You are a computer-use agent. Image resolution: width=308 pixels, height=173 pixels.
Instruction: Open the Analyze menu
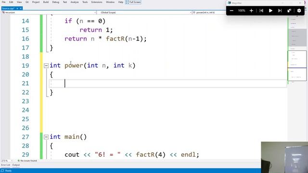click(x=75, y=2)
